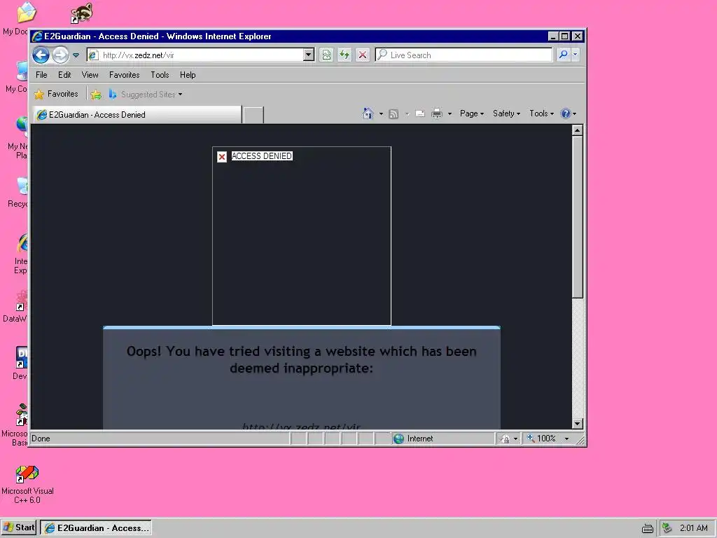Click inside the Live Search box
The width and height of the screenshot is (717, 538).
coord(464,55)
